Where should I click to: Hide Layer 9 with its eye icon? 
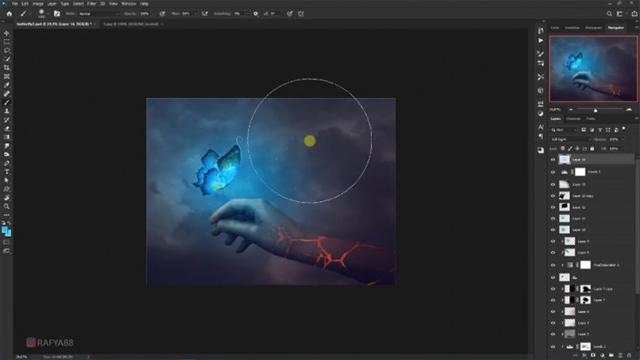pyautogui.click(x=553, y=241)
